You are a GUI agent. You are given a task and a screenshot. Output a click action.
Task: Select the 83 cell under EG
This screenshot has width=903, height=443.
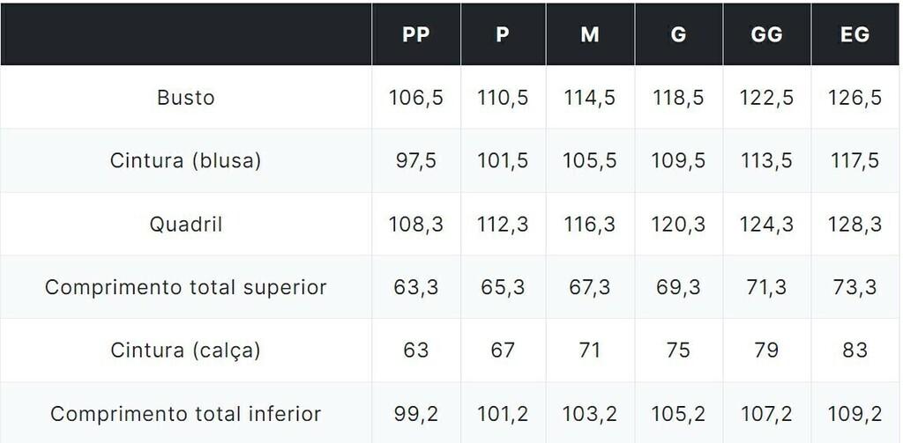tap(854, 351)
